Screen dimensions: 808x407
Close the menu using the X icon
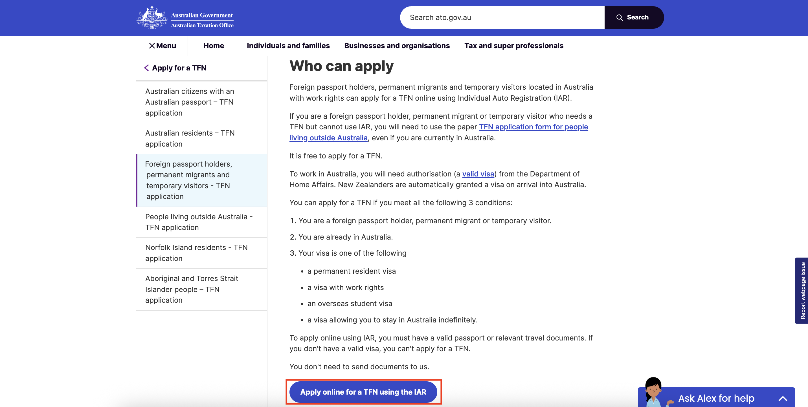click(152, 46)
